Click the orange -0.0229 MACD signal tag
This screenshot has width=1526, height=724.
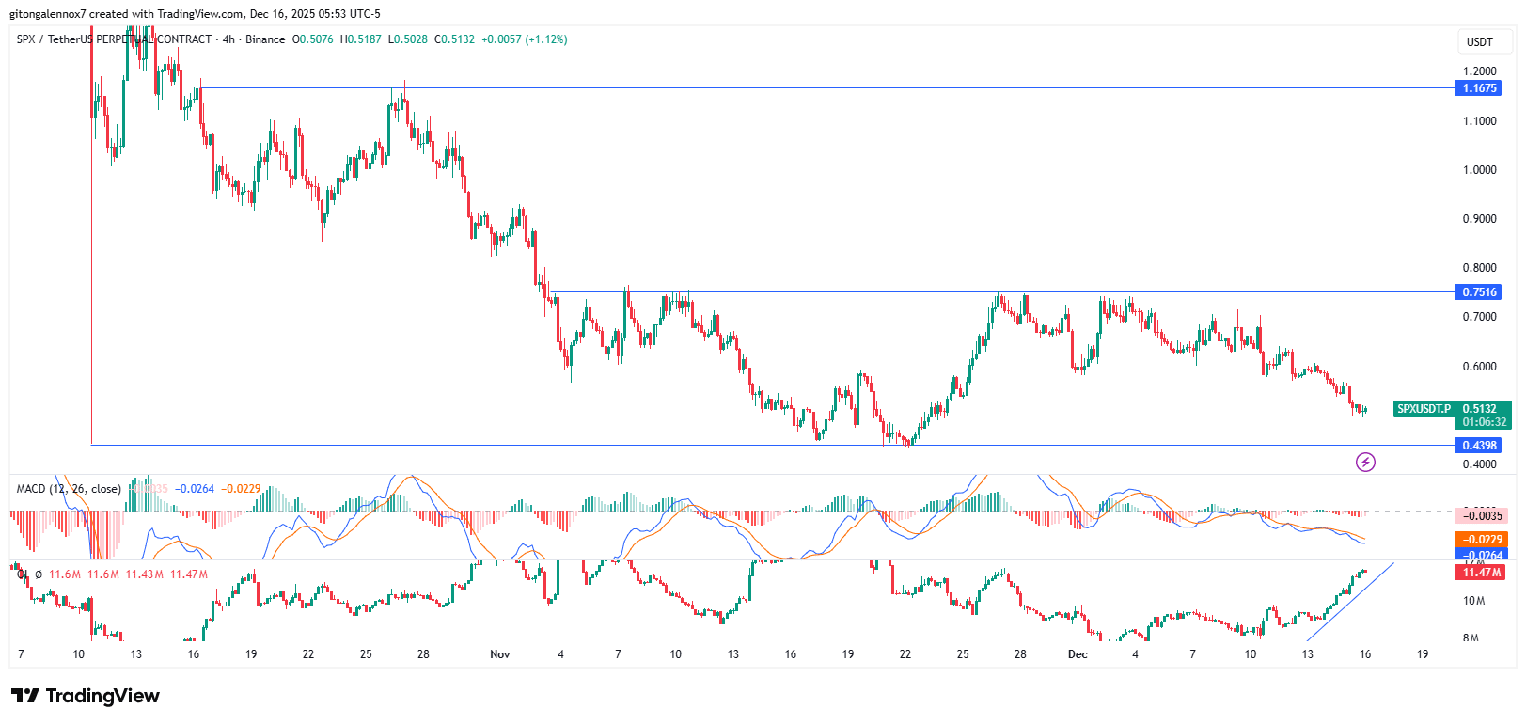(1481, 540)
